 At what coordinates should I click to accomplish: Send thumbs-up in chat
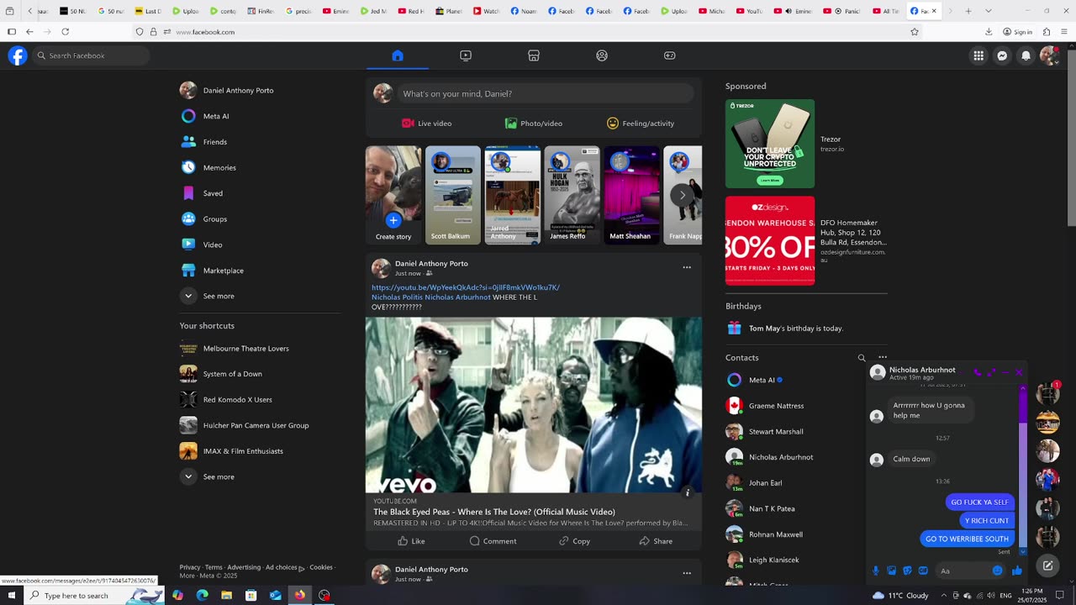tap(1017, 571)
